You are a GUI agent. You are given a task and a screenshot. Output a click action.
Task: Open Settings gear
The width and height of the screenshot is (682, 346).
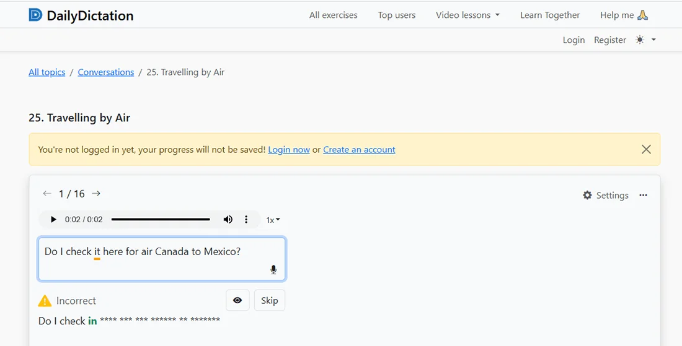606,195
